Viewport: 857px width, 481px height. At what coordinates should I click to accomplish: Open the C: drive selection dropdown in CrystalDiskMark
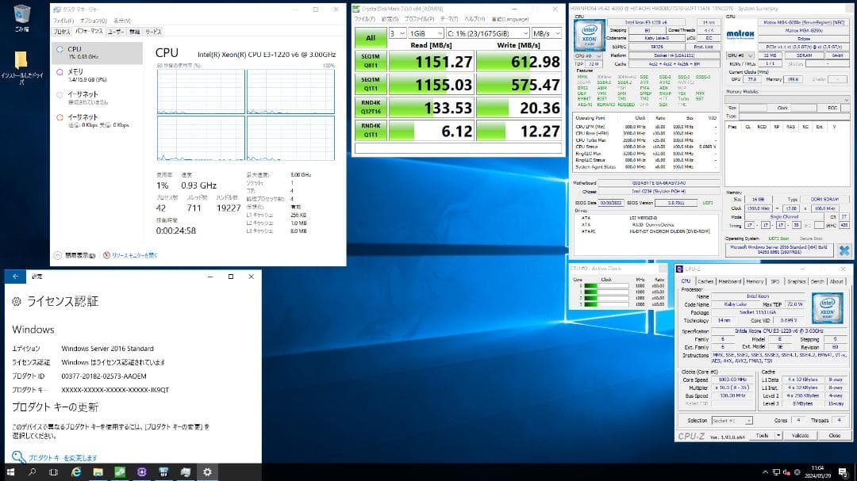pos(525,32)
